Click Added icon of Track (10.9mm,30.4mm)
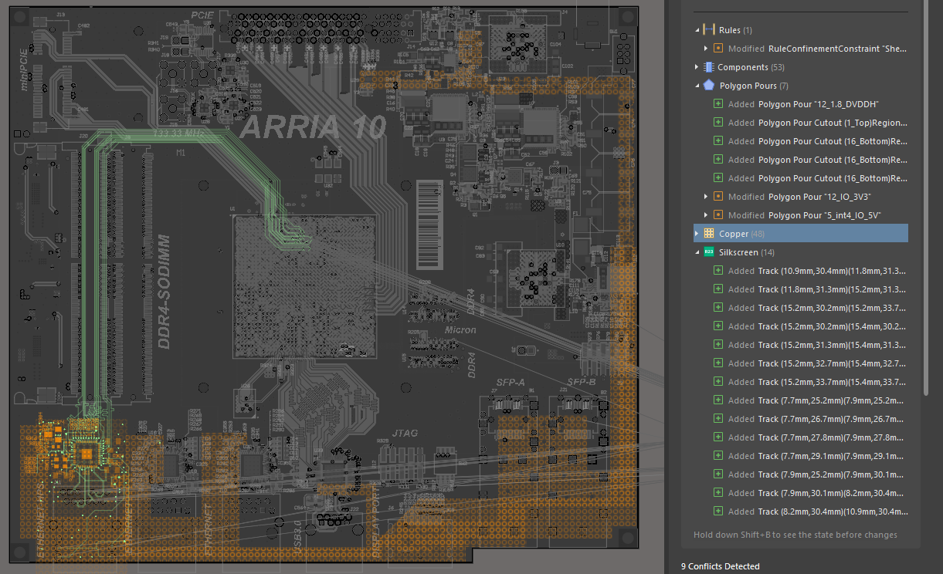This screenshot has width=943, height=574. pyautogui.click(x=718, y=271)
